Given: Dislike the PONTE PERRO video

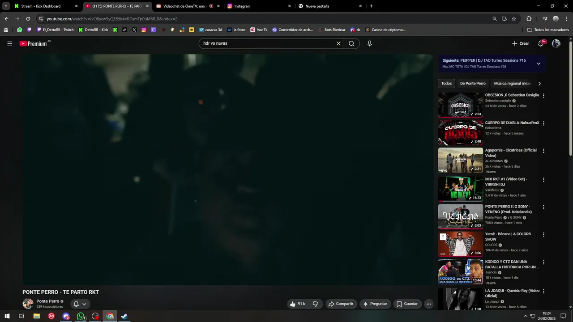Looking at the screenshot, I should (x=316, y=304).
